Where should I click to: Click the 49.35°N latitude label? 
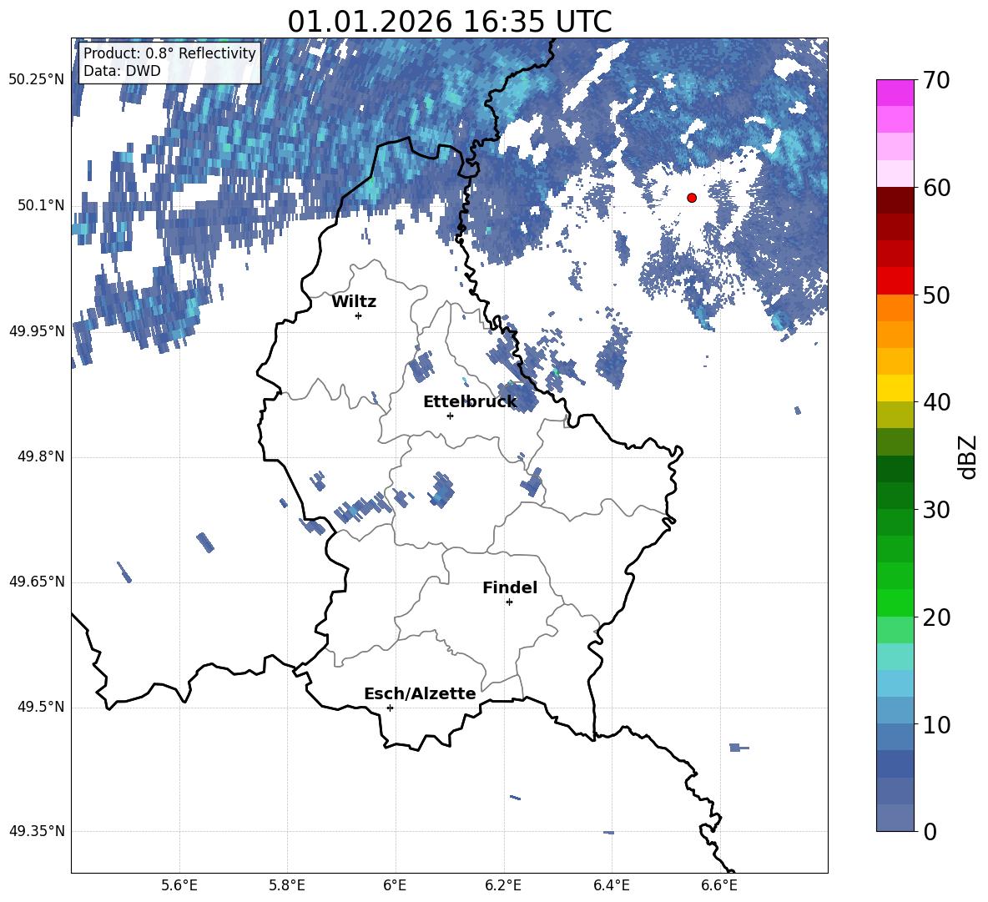click(37, 832)
